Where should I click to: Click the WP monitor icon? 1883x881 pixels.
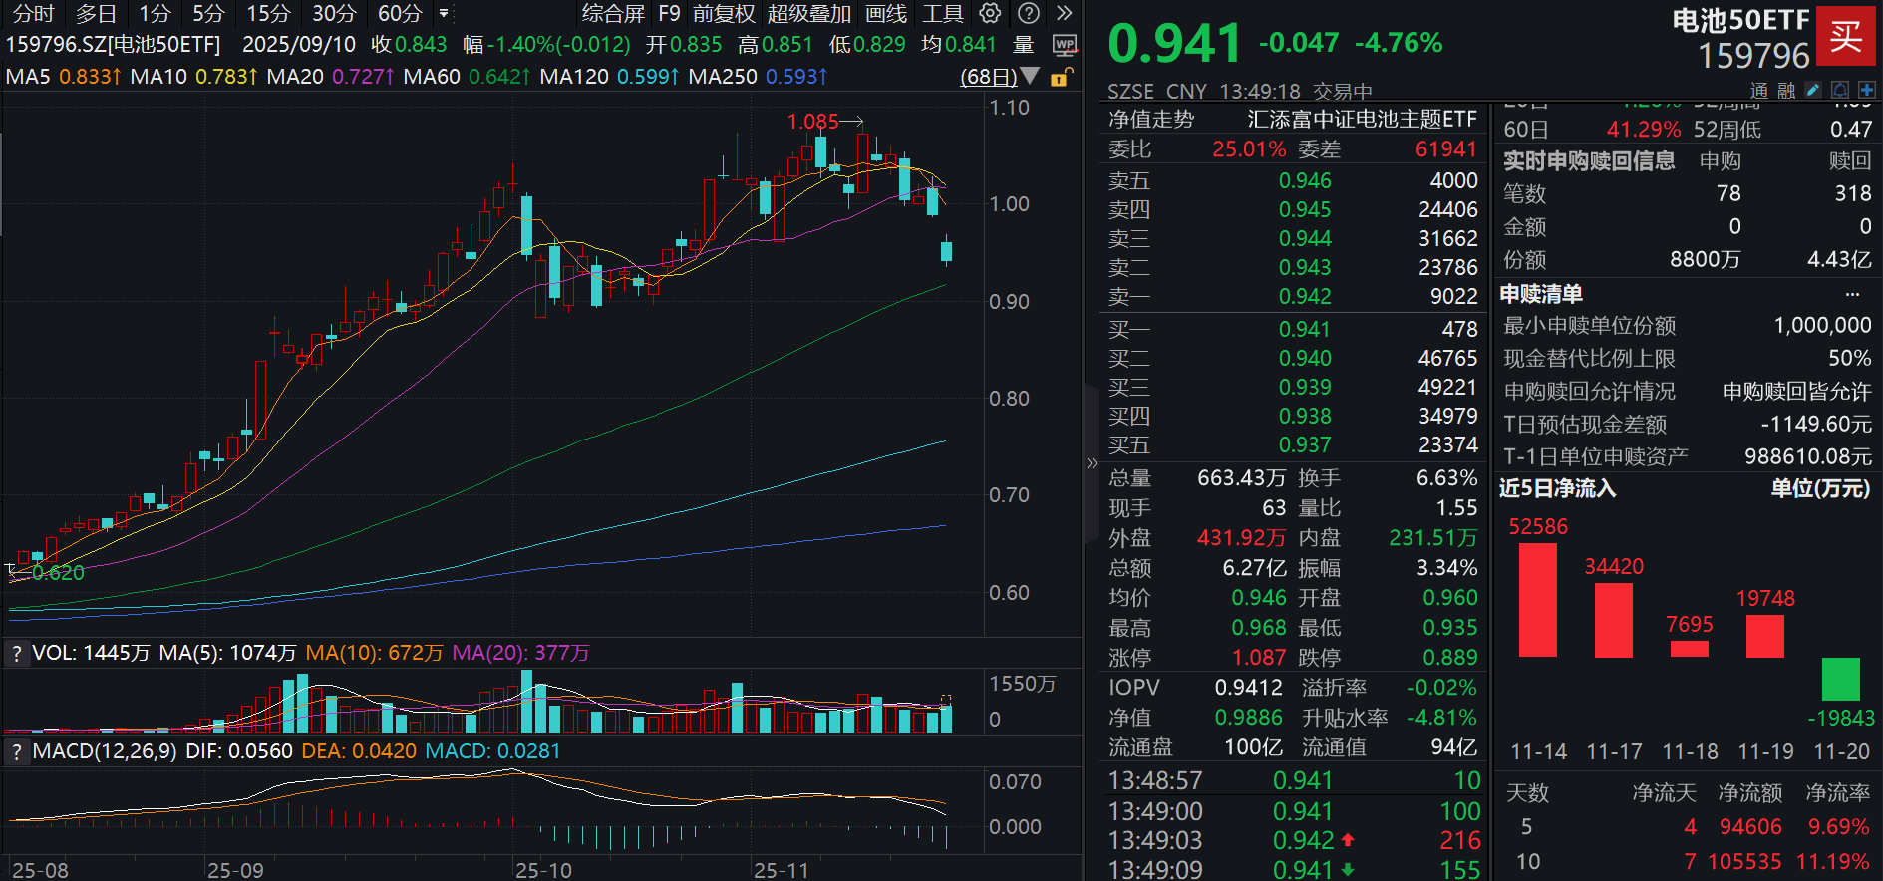tap(1065, 45)
